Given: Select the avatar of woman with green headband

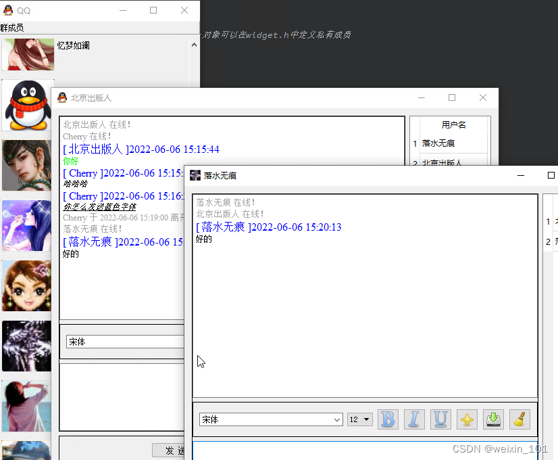Looking at the screenshot, I should pos(27,165).
